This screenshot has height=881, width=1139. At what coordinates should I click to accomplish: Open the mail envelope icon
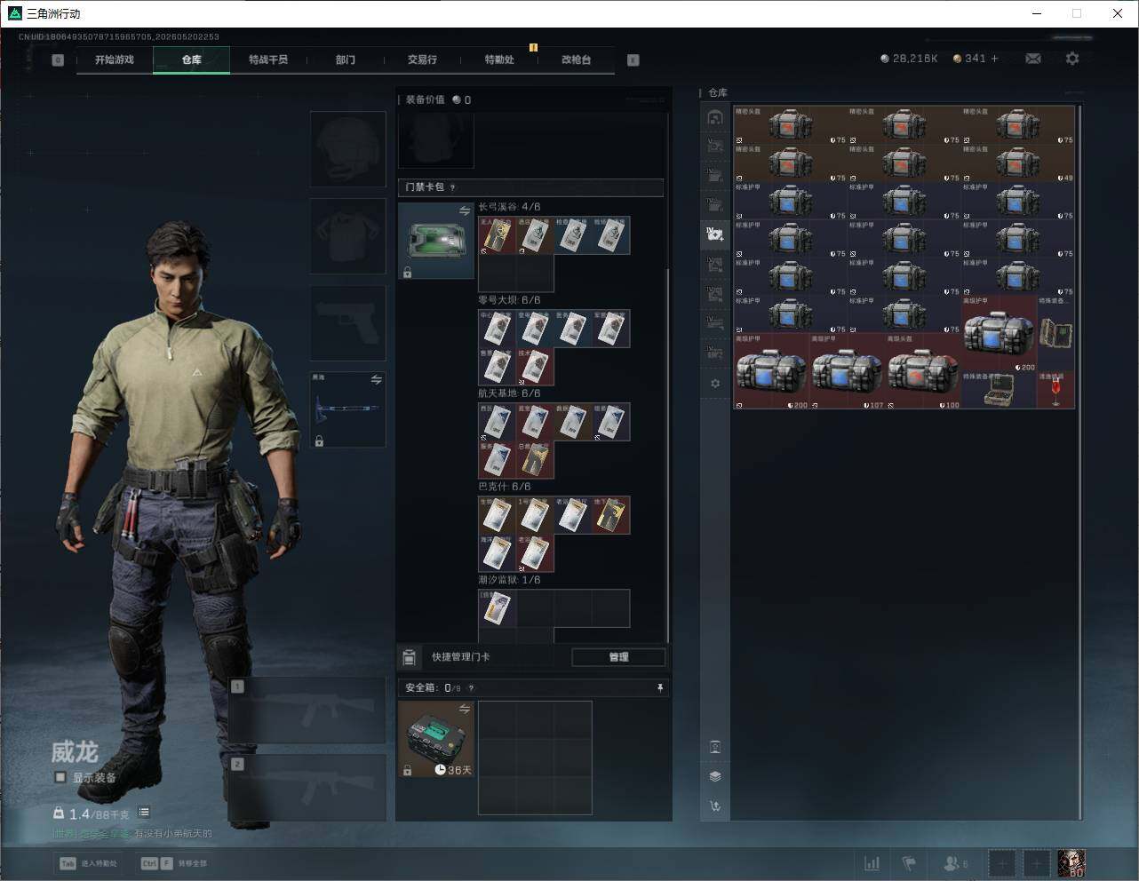tap(1033, 59)
